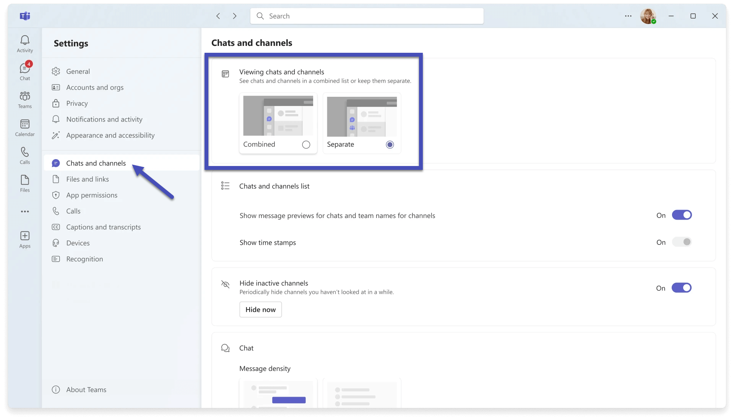Select the Combined view radio button
The width and height of the screenshot is (734, 420).
(x=306, y=145)
